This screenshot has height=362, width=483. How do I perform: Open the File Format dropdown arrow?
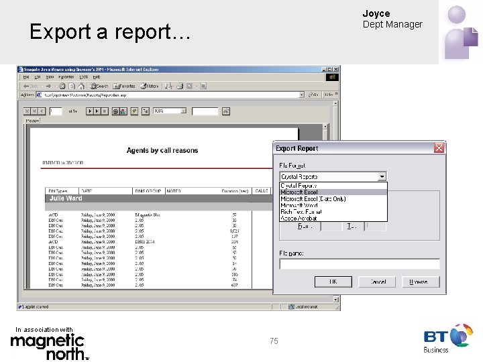click(x=382, y=177)
